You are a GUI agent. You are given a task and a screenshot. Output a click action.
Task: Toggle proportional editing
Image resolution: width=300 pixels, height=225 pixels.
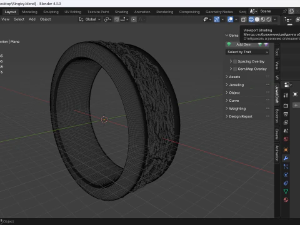tap(134, 19)
